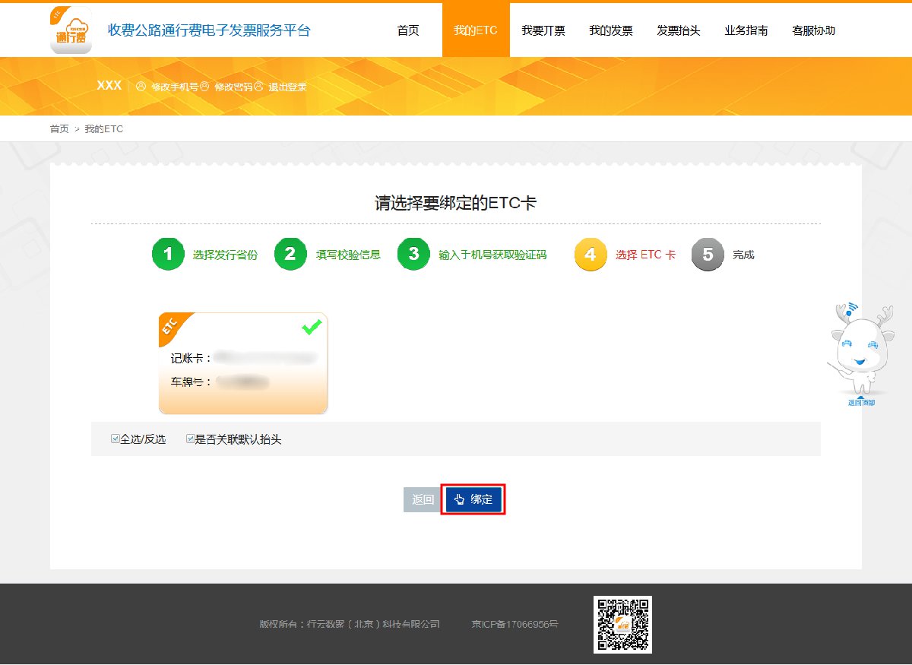Toggle the green checkmark on ETC card

pyautogui.click(x=311, y=327)
